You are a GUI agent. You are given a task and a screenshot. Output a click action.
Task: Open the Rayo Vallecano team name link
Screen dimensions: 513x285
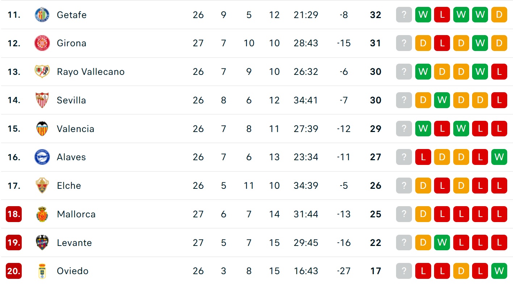coord(91,72)
